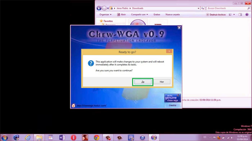Screen dimensions: 252x141
Task: Expand the view options dropdown arrow
Action: pyautogui.click(x=234, y=15)
